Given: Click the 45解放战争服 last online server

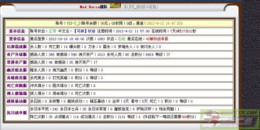Looking at the screenshot, I should pos(157,39).
